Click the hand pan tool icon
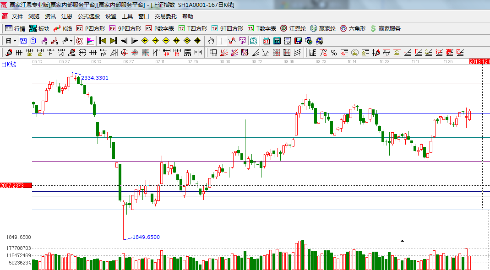The image size is (490, 270). click(x=211, y=41)
